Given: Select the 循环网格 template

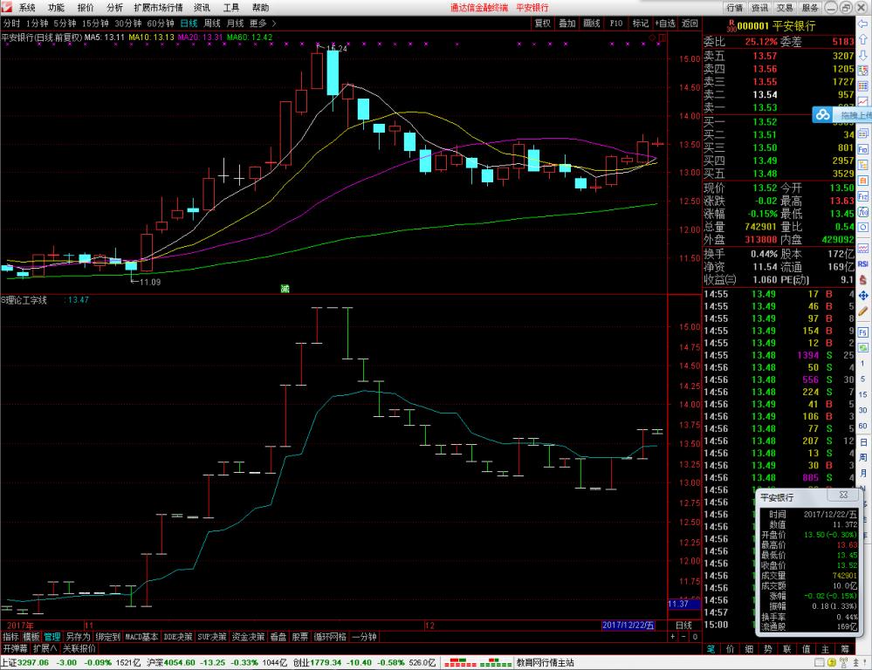Looking at the screenshot, I should [330, 637].
